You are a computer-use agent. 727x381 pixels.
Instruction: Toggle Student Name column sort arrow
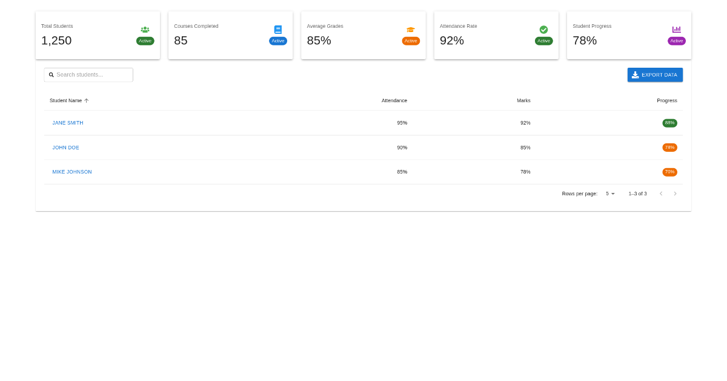[85, 100]
